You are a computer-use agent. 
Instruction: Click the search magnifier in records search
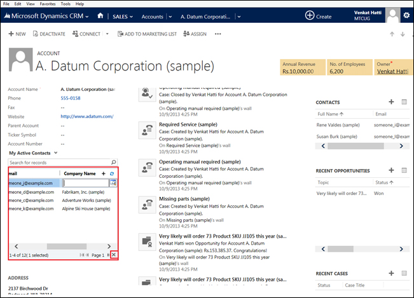coord(114,163)
